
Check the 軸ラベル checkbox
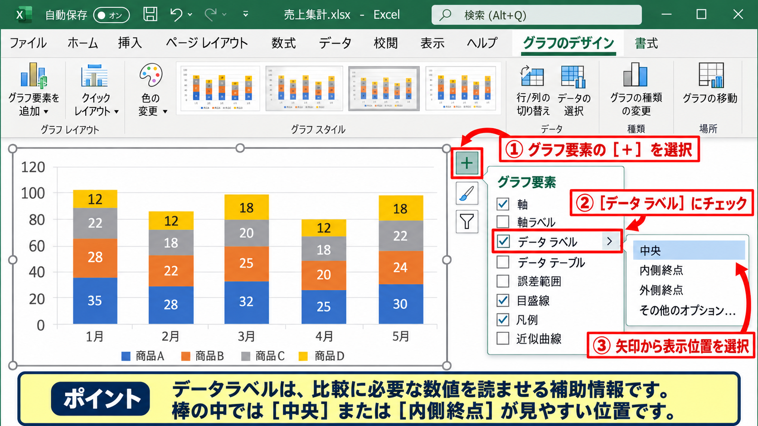(503, 222)
